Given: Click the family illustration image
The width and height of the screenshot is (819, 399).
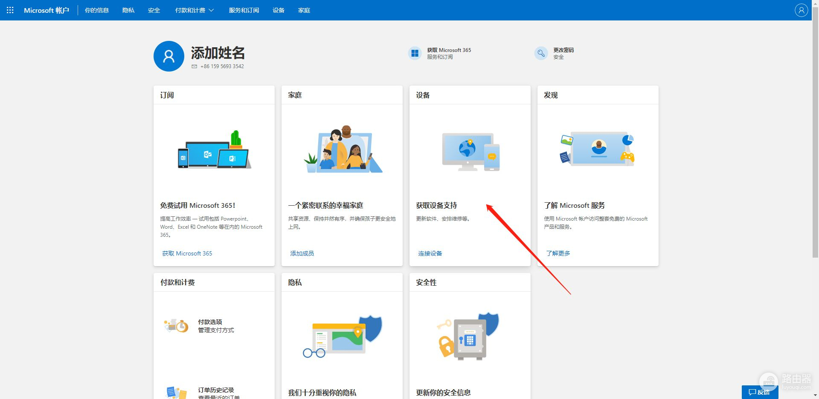Looking at the screenshot, I should (x=343, y=149).
